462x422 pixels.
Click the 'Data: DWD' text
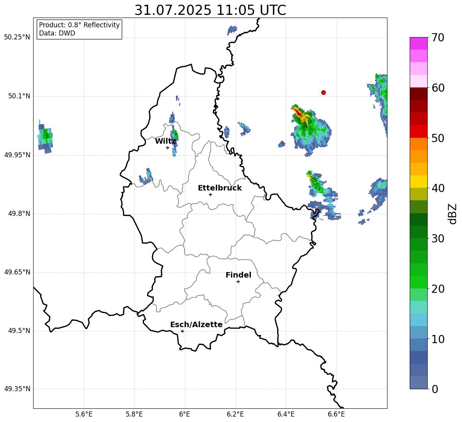[x=57, y=33]
